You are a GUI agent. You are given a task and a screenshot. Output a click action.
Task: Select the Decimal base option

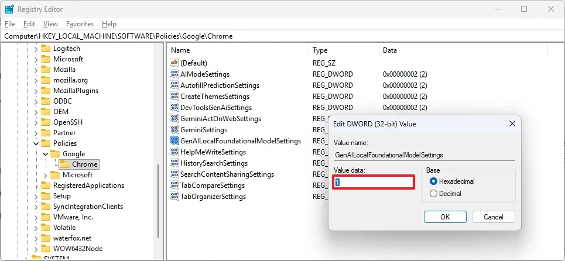[433, 194]
